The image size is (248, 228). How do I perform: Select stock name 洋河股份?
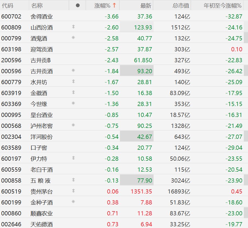41,137
